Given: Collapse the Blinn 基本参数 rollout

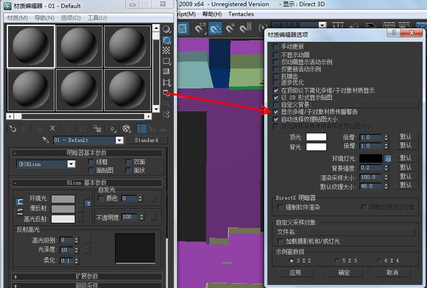Looking at the screenshot, I should click(87, 183).
